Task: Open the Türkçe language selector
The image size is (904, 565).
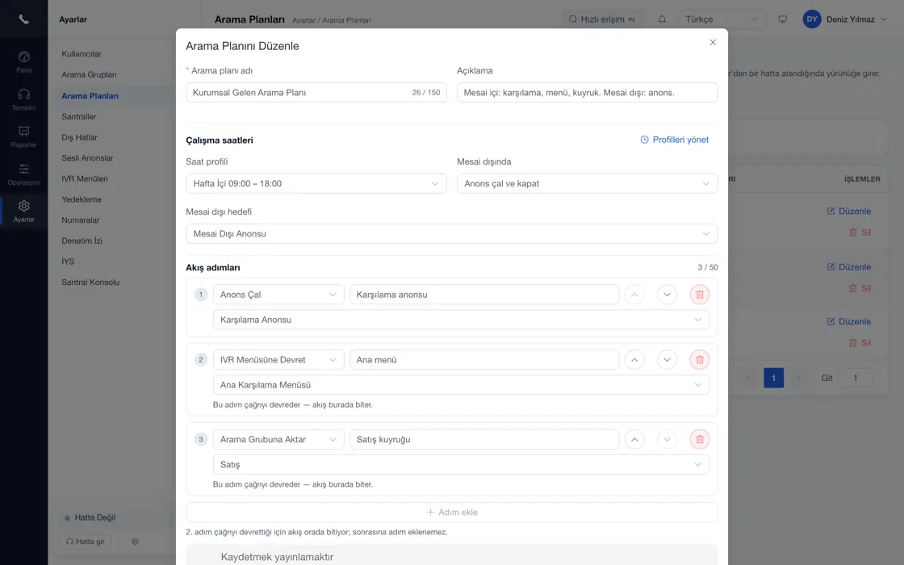Action: click(x=722, y=19)
